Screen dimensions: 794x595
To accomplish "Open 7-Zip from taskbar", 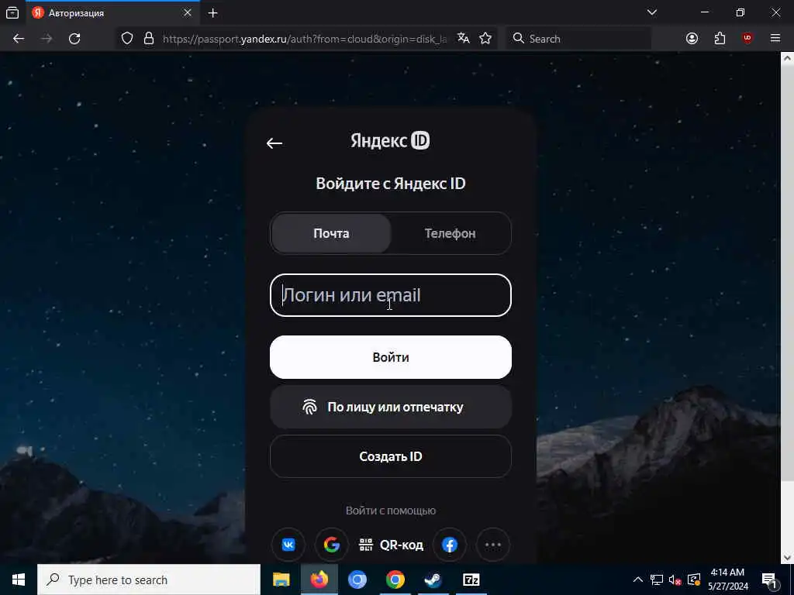I will click(x=471, y=580).
